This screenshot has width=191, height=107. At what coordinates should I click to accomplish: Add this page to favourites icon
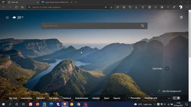111,7
